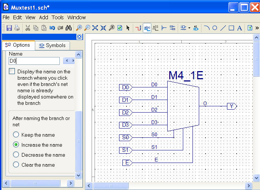Select the Add Symbol tool

[x=183, y=28]
